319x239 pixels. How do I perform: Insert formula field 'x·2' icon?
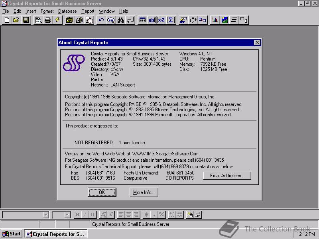[161, 20]
